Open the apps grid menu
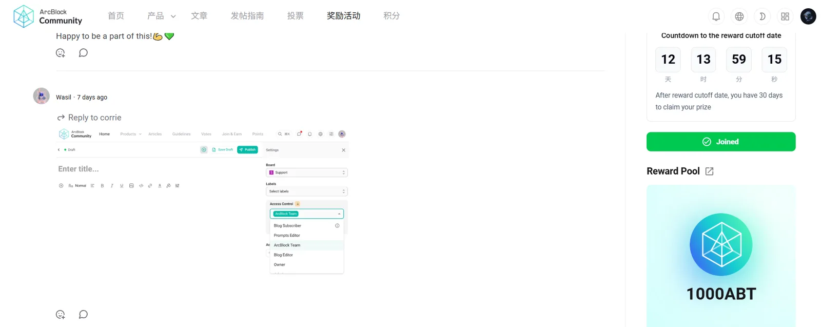The width and height of the screenshot is (821, 327). point(785,16)
